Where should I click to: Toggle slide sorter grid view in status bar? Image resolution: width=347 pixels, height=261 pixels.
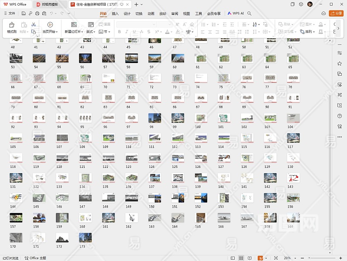pyautogui.click(x=242, y=258)
